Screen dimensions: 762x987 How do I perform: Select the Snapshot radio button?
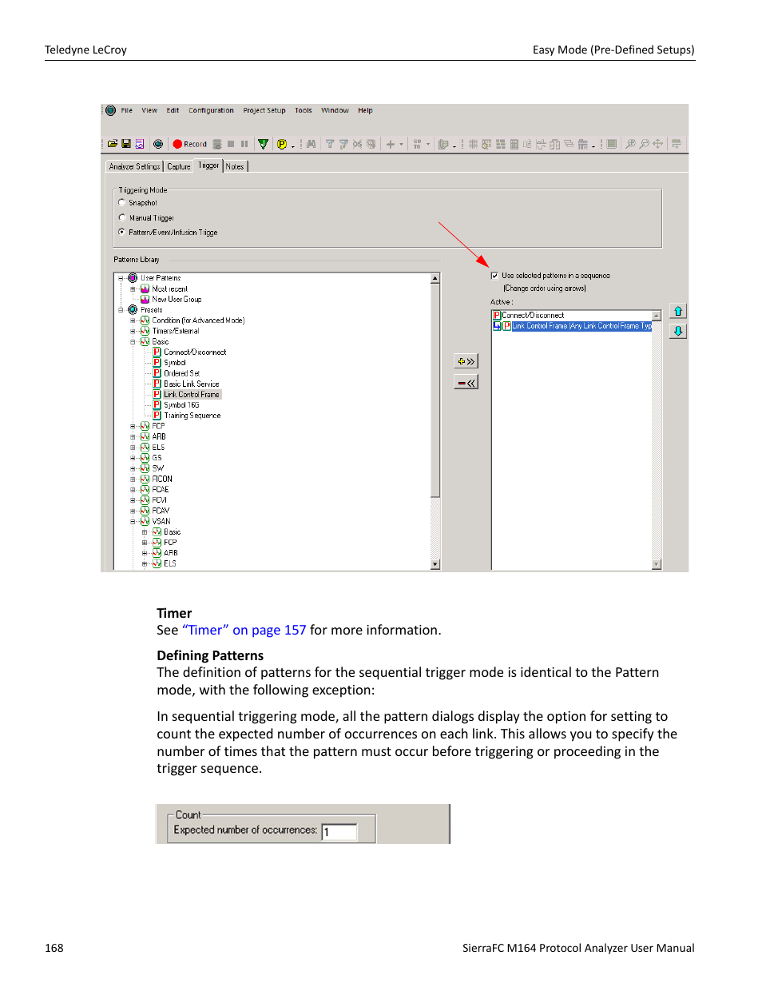click(122, 203)
